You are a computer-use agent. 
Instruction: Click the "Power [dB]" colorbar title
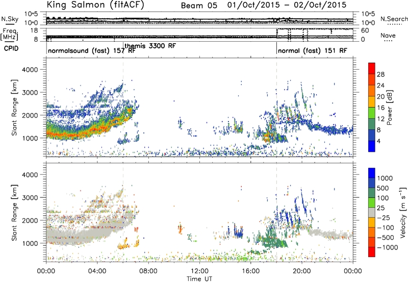[x=390, y=107]
